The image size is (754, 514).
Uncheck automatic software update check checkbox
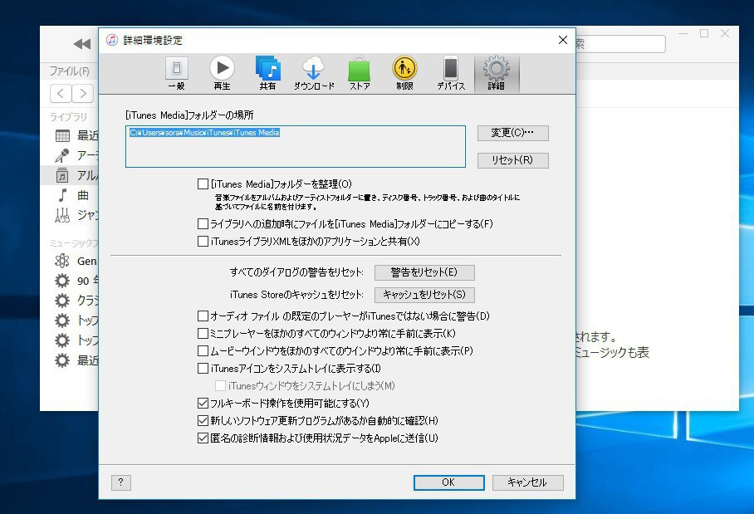point(203,421)
